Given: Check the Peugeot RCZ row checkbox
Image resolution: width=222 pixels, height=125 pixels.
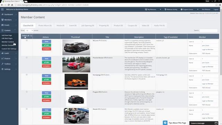Looking at the screenshot, I should (27, 92).
